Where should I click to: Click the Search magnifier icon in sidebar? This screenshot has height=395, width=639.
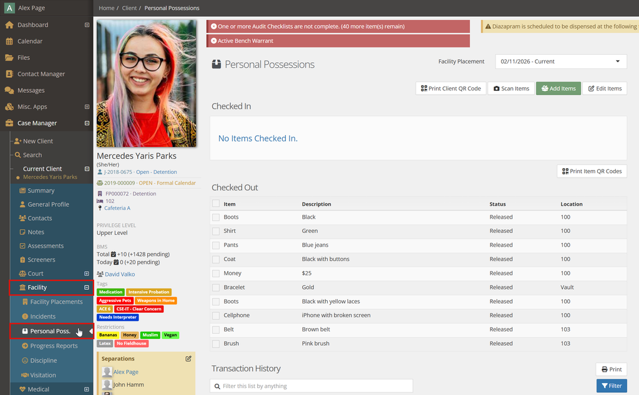(18, 155)
